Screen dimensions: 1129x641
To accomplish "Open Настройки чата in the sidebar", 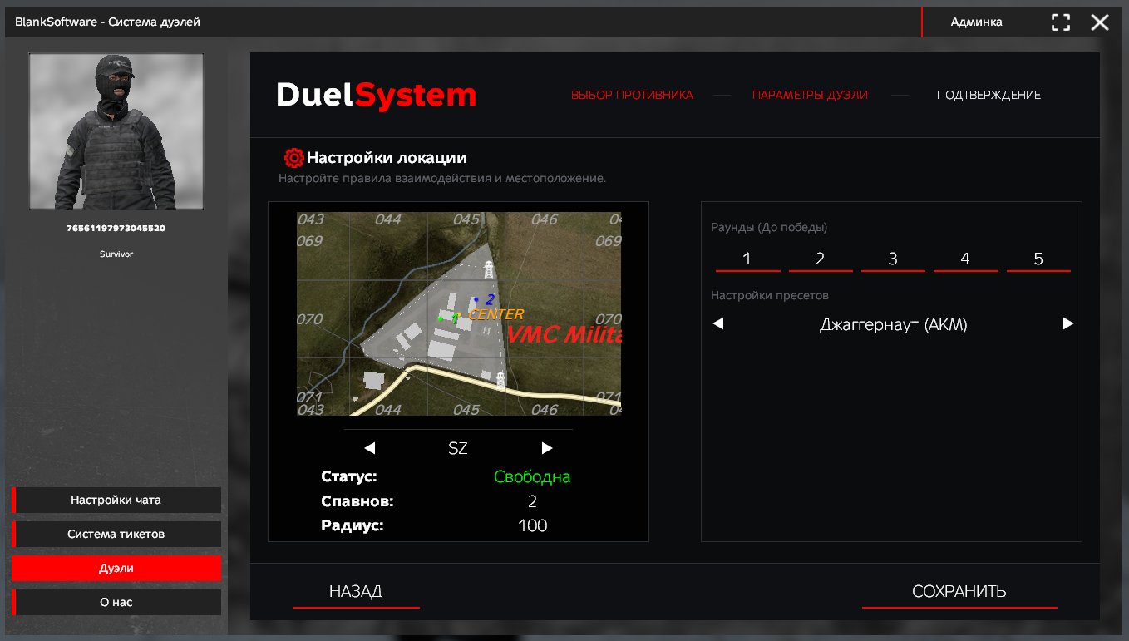I will pos(116,500).
